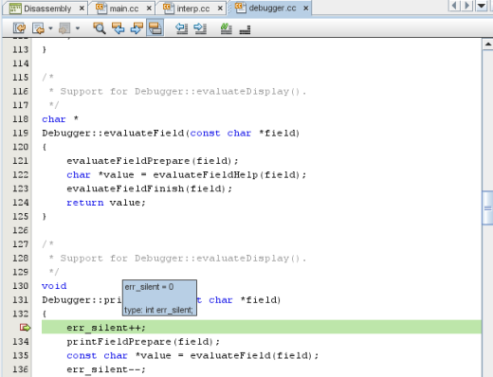Close the debugger.cc tab
The height and width of the screenshot is (377, 493).
(x=305, y=9)
